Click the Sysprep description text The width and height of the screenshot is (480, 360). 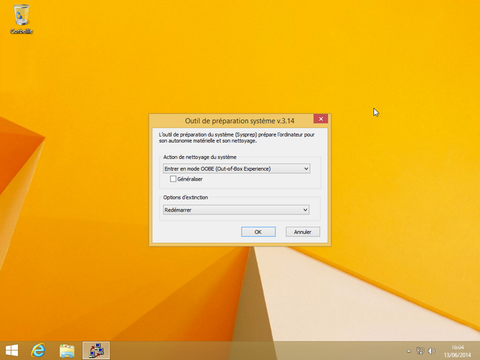click(x=237, y=137)
